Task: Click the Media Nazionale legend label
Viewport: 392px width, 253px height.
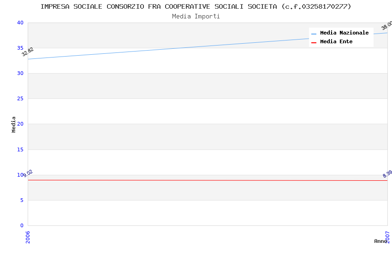Action: pyautogui.click(x=344, y=33)
